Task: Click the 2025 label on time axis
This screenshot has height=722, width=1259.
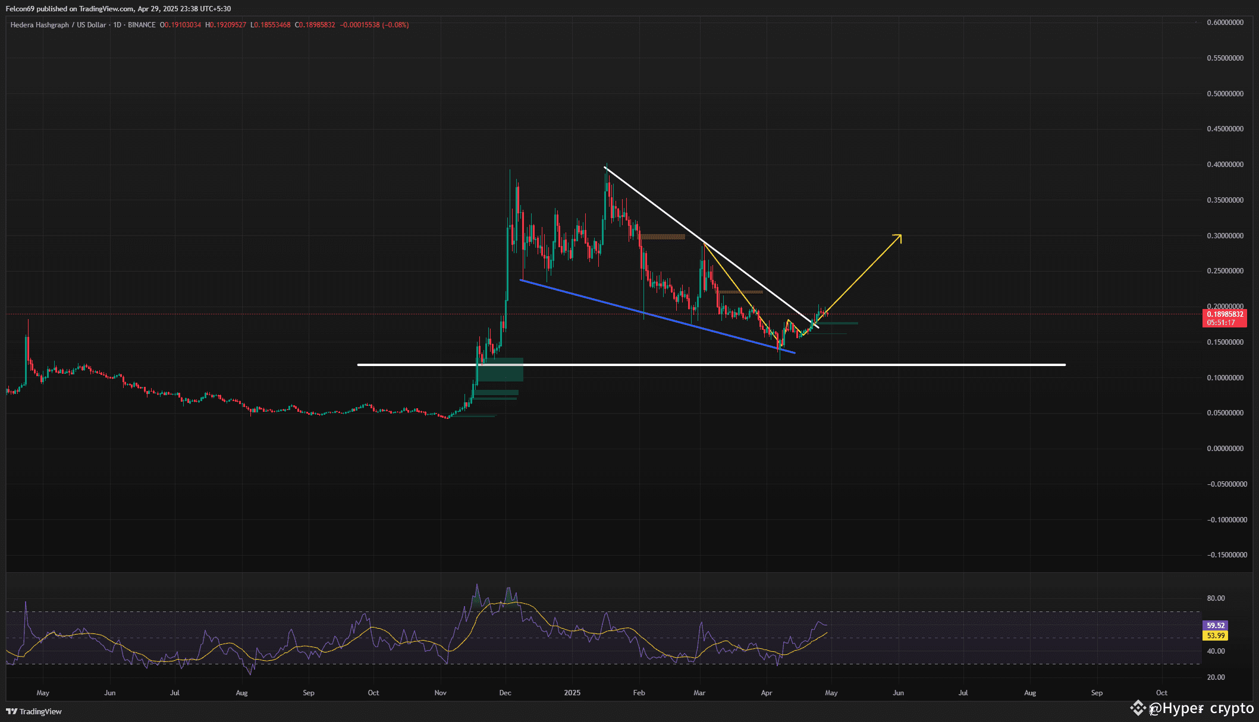Action: tap(572, 693)
